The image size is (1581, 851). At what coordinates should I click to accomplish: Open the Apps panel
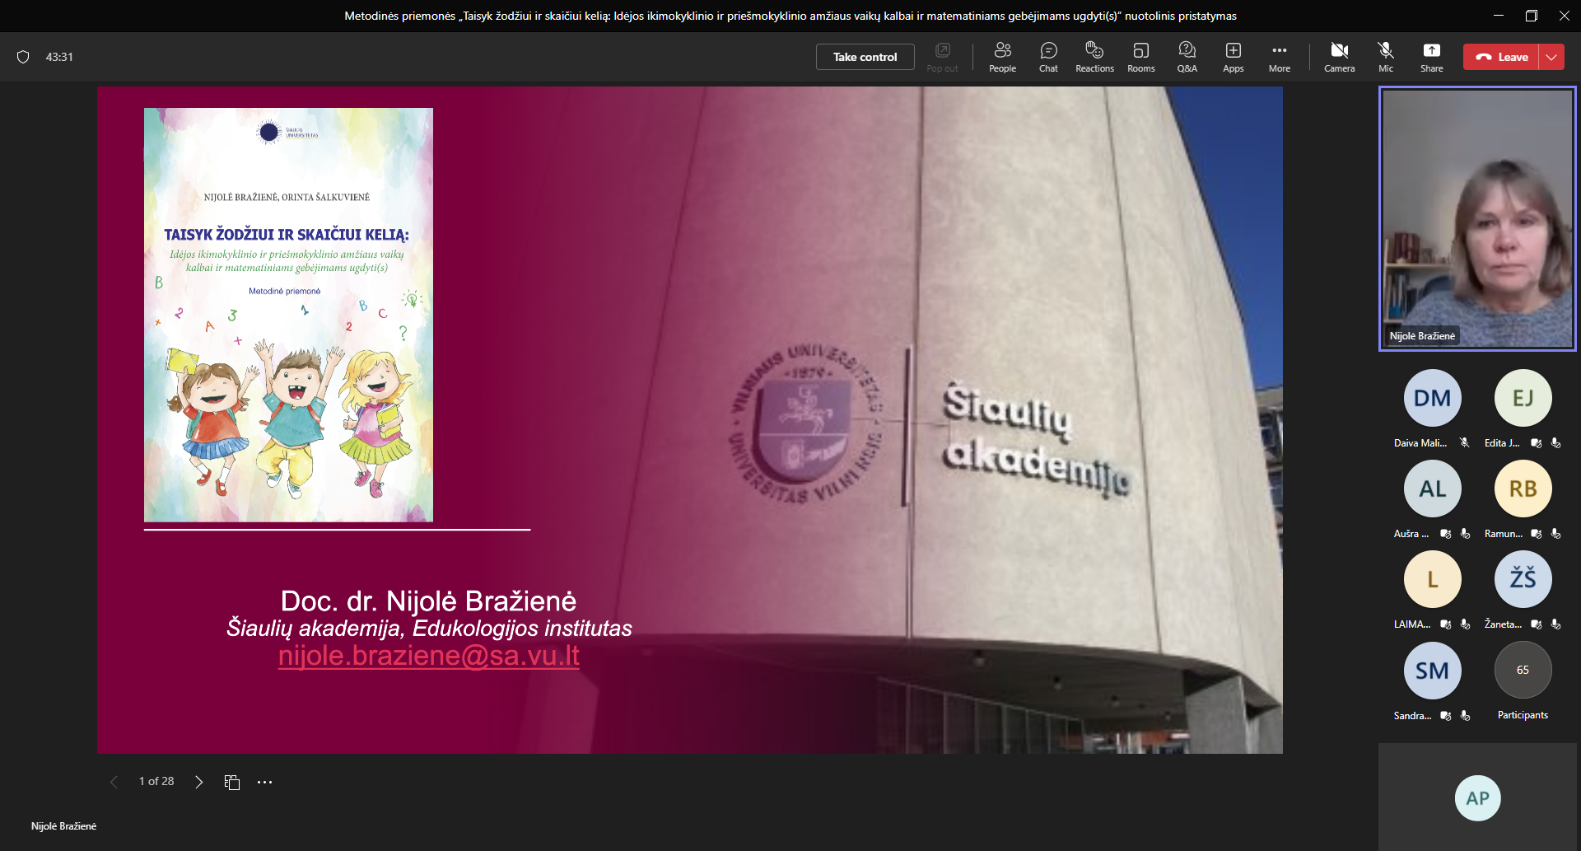point(1233,57)
